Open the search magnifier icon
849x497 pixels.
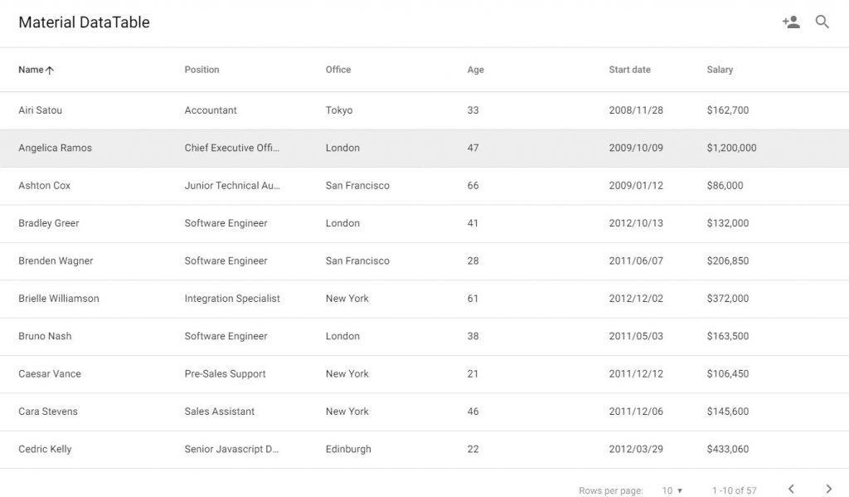pos(822,22)
